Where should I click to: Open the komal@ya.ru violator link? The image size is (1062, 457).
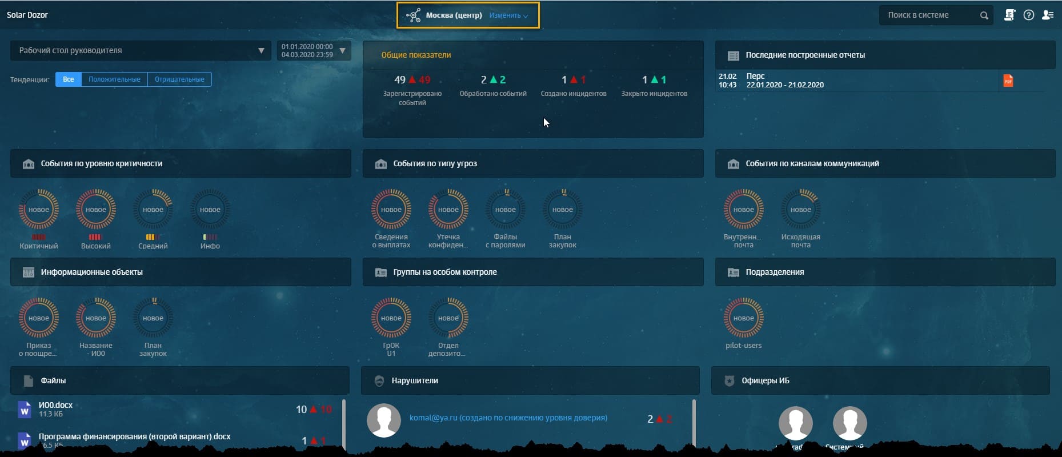click(508, 418)
